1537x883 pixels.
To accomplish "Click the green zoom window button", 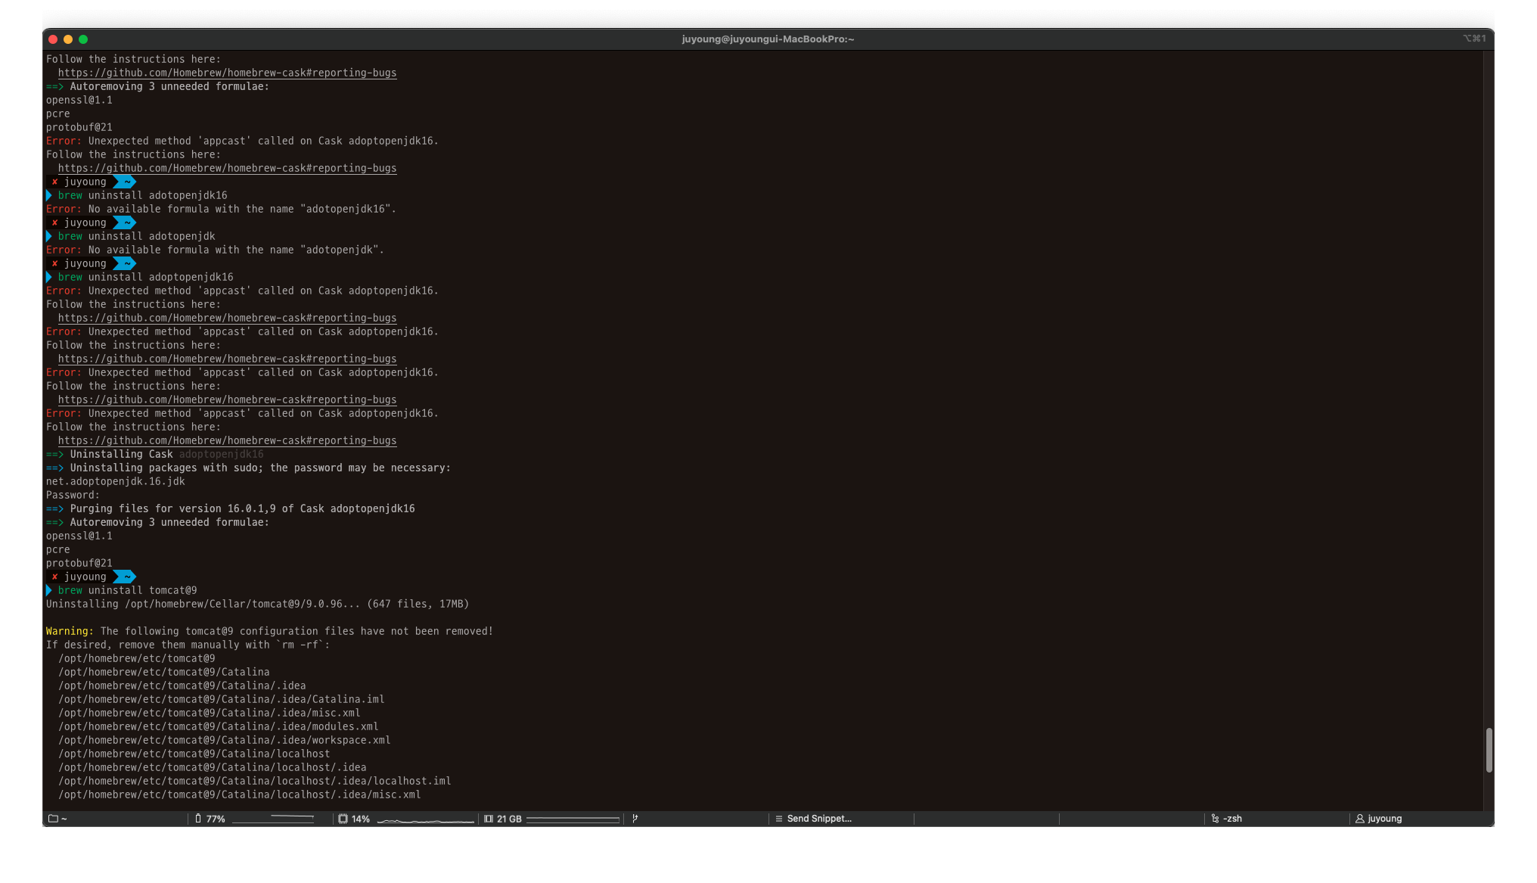I will [x=83, y=39].
